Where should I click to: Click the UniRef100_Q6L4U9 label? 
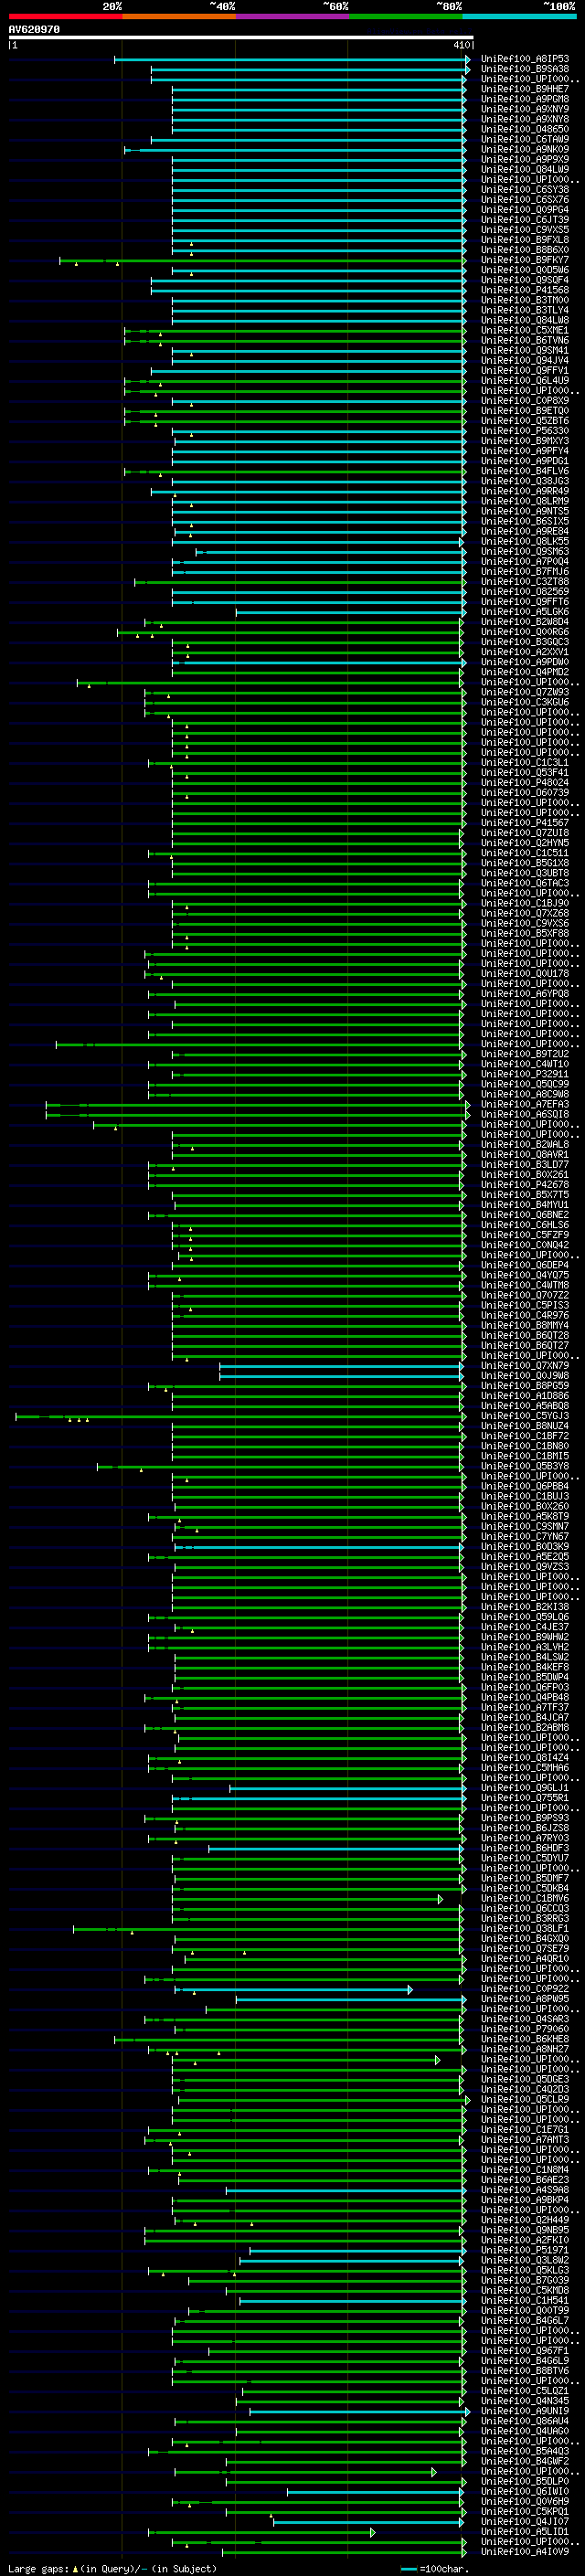(x=525, y=380)
